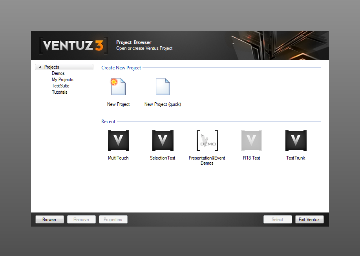The image size is (360, 256).
Task: Click the Exit Ventuz button
Action: click(309, 220)
